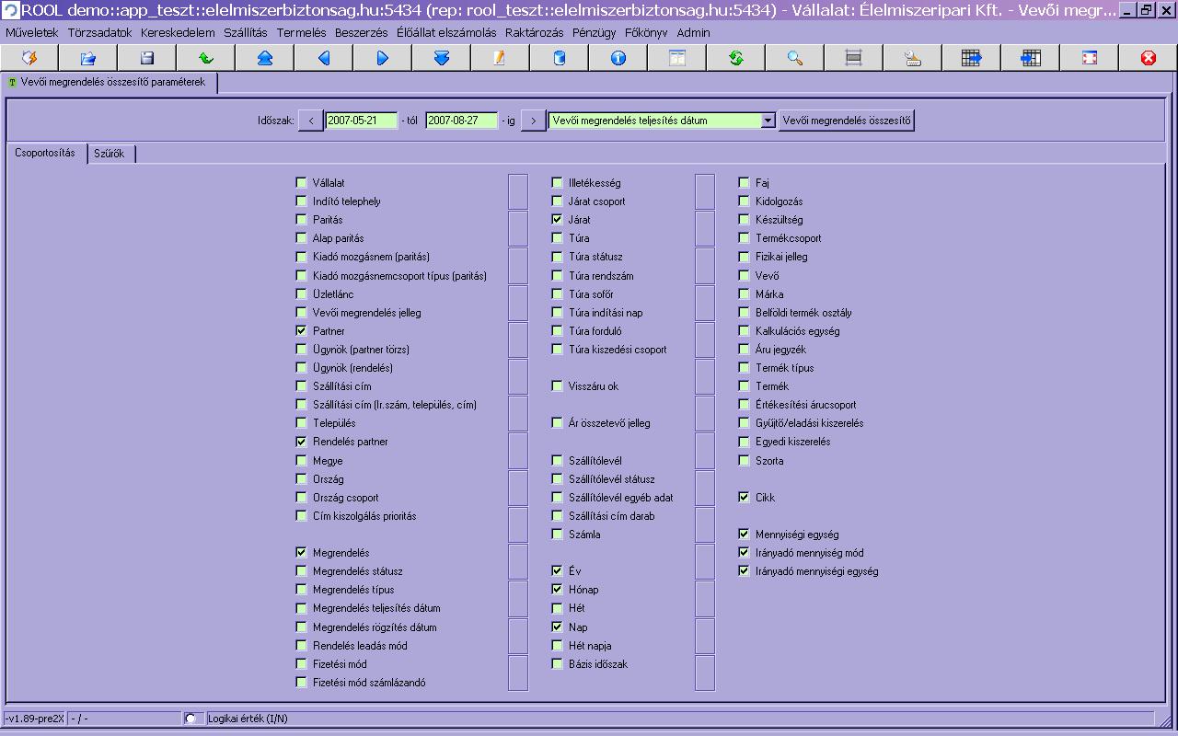Click the save floppy disk icon
This screenshot has height=736, width=1178.
click(147, 58)
